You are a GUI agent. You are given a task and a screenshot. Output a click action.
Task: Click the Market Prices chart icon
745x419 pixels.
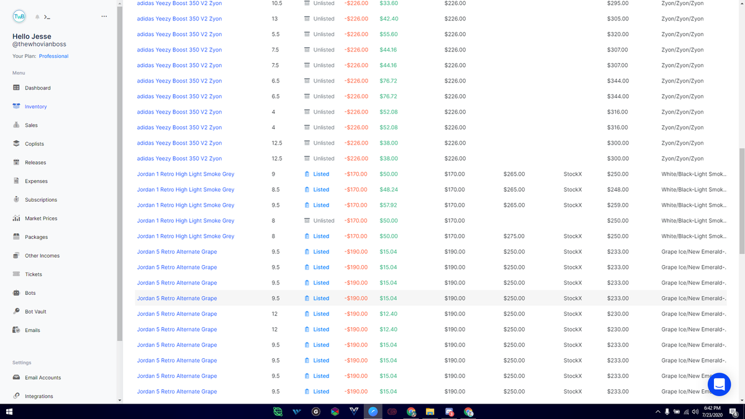16,218
